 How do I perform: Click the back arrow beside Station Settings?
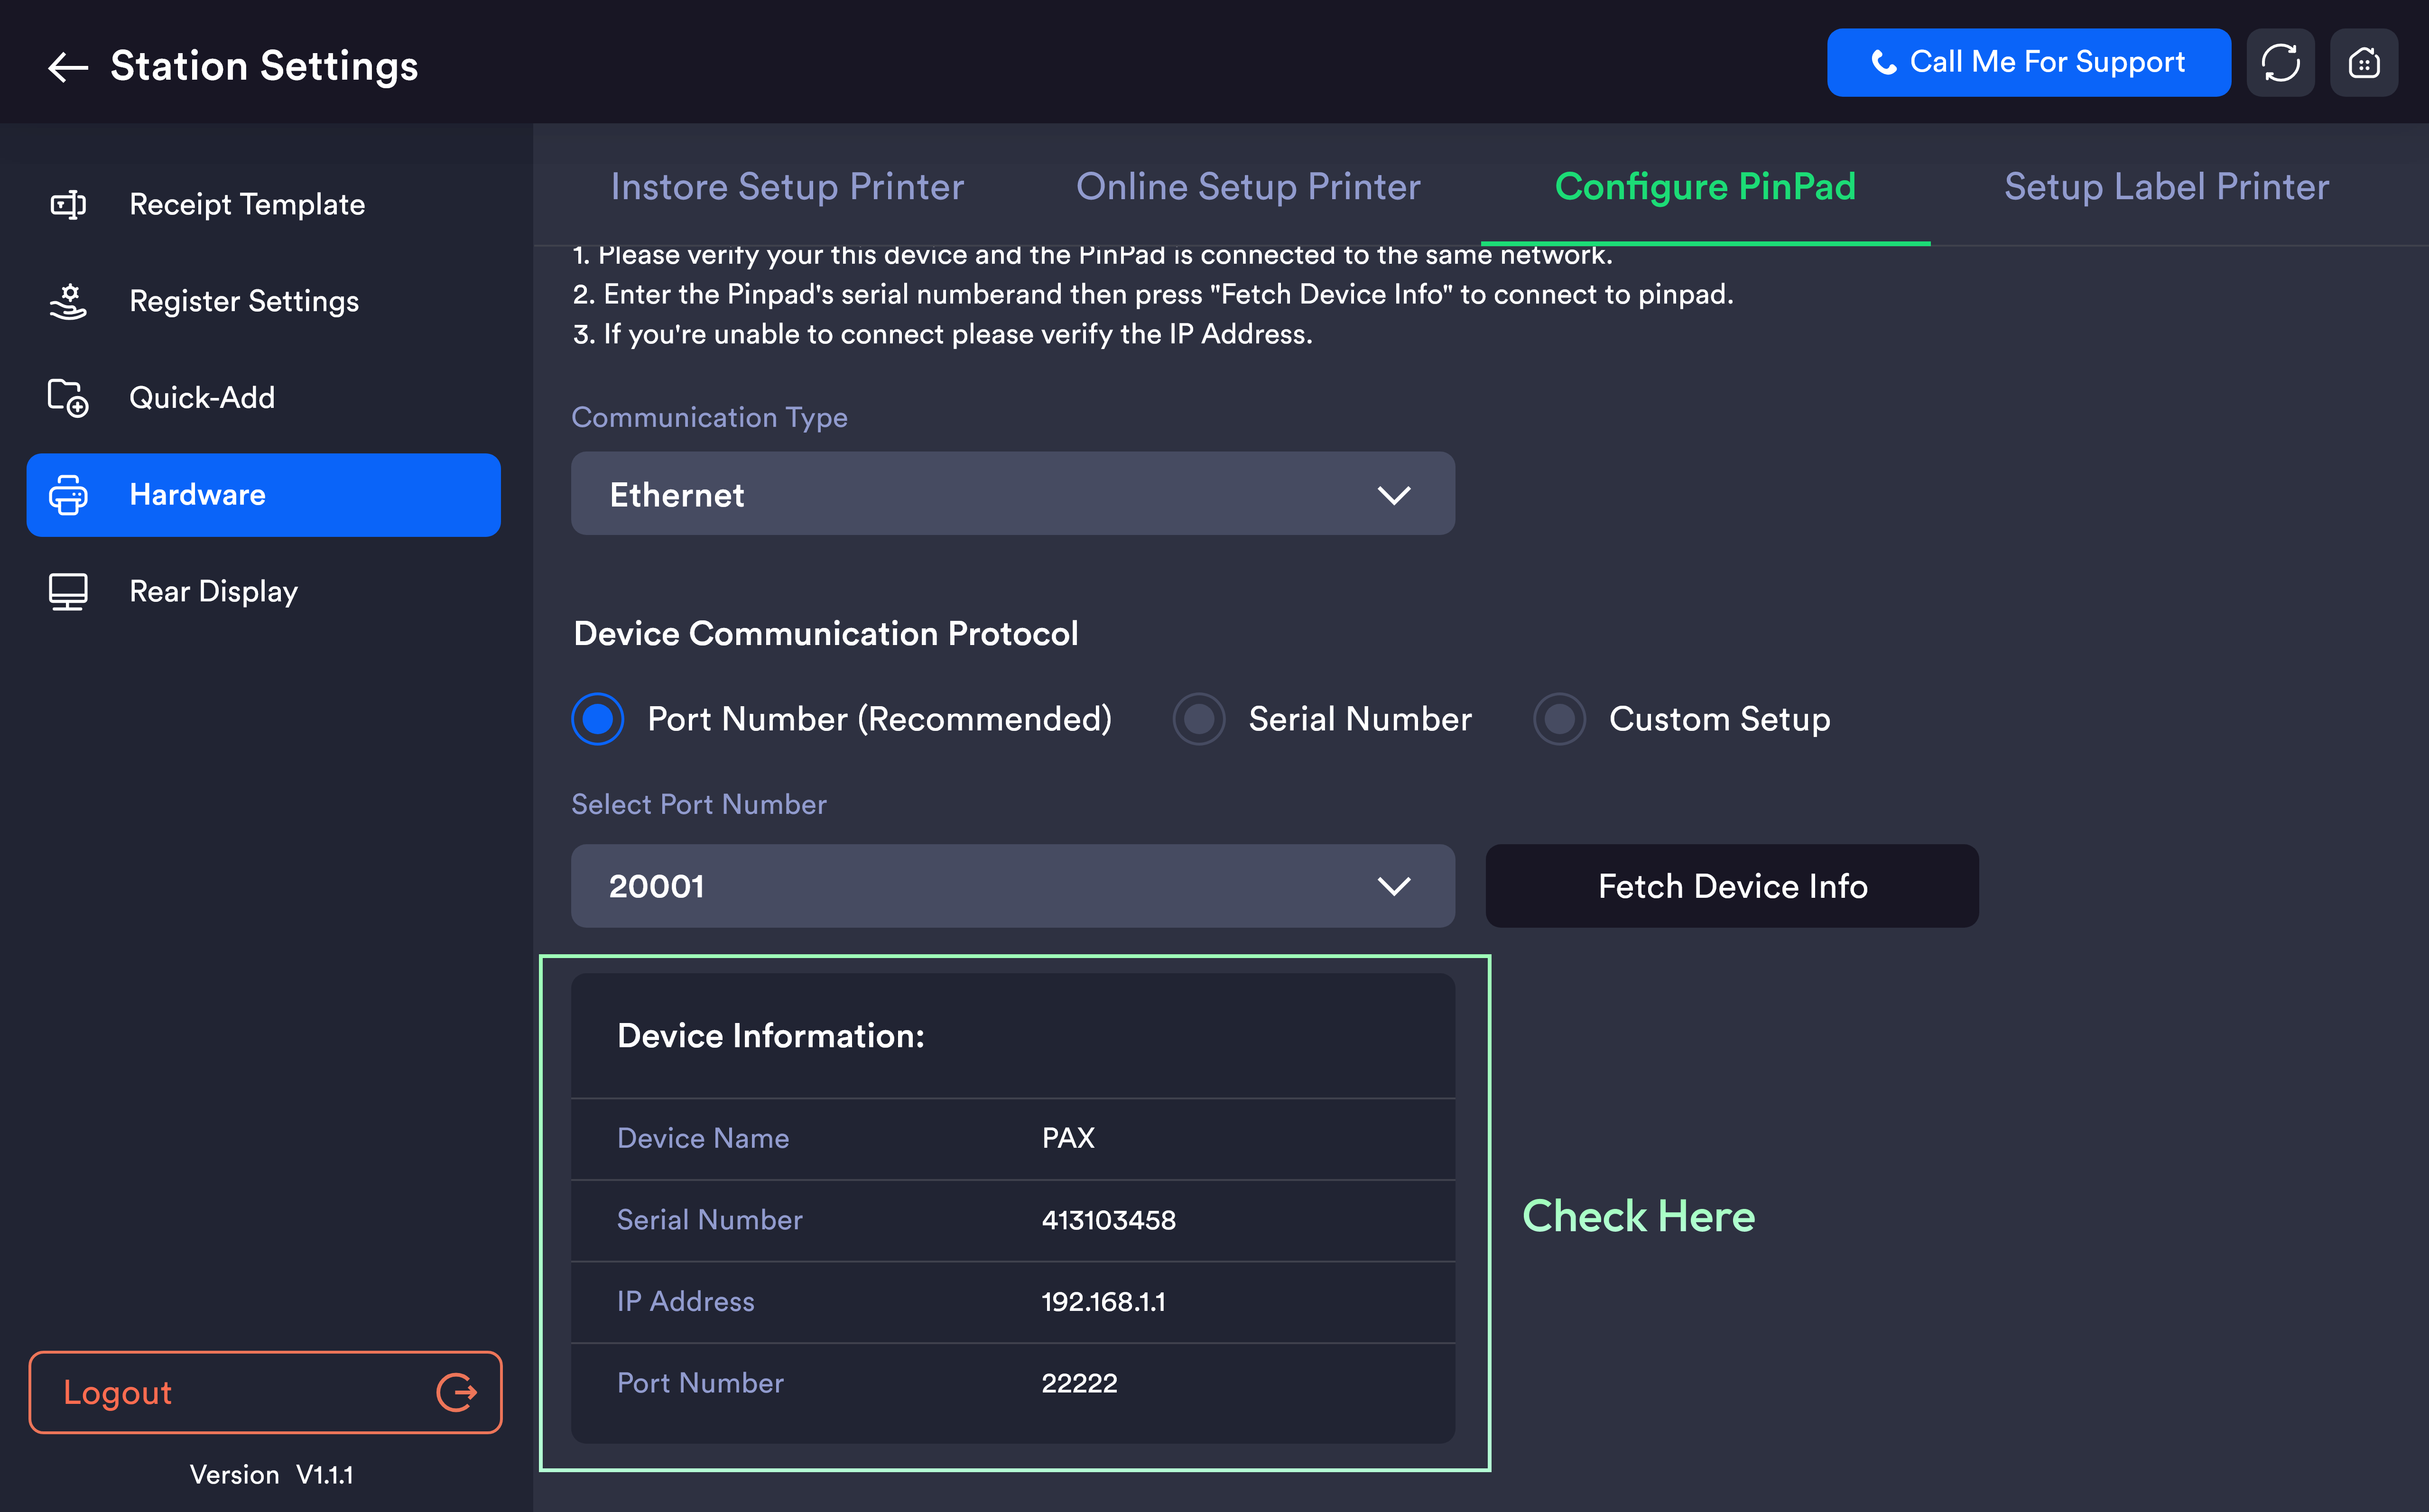[x=68, y=67]
